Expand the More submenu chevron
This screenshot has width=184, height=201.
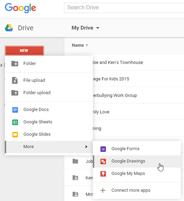[86, 147]
